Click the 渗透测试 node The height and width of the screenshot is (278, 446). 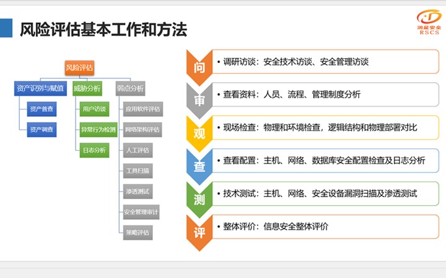point(138,192)
